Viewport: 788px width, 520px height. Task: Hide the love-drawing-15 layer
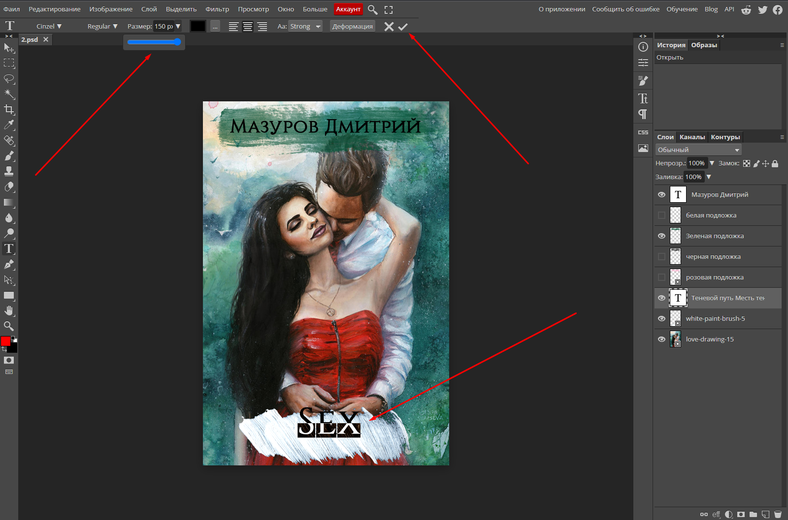coord(661,339)
